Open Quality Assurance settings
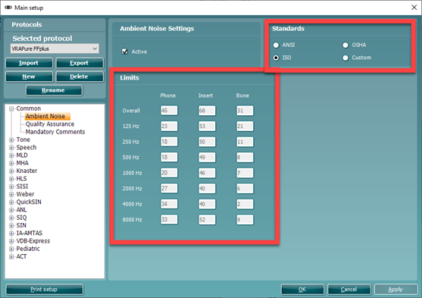The height and width of the screenshot is (298, 422). 50,124
